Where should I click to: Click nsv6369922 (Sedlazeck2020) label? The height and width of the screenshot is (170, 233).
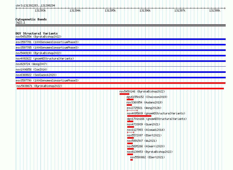[36, 75]
